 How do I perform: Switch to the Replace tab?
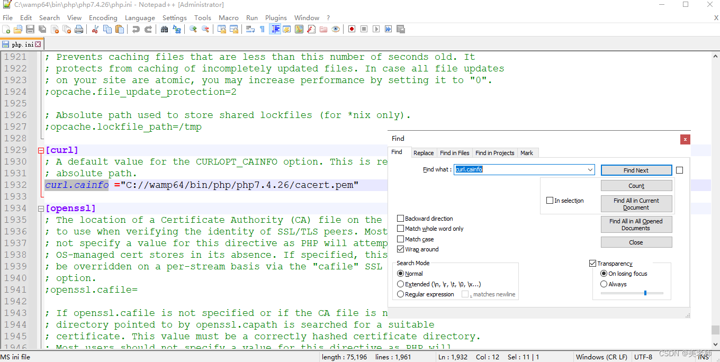[x=424, y=153]
